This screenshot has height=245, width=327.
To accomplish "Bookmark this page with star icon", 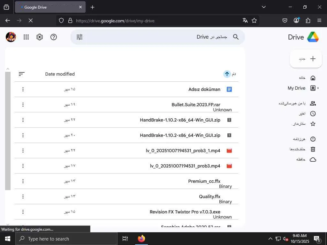I will [x=254, y=20].
